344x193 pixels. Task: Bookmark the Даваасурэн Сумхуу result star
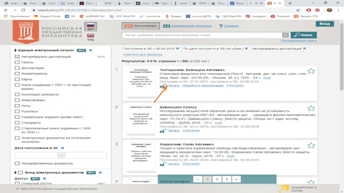311,108
